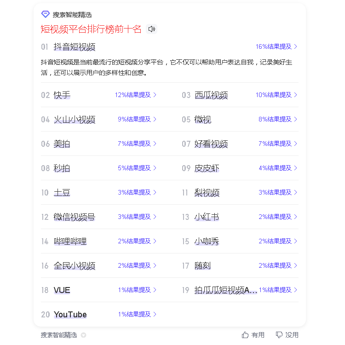Select the 西瓜视频 entry name
The width and height of the screenshot is (345, 345).
(x=211, y=95)
